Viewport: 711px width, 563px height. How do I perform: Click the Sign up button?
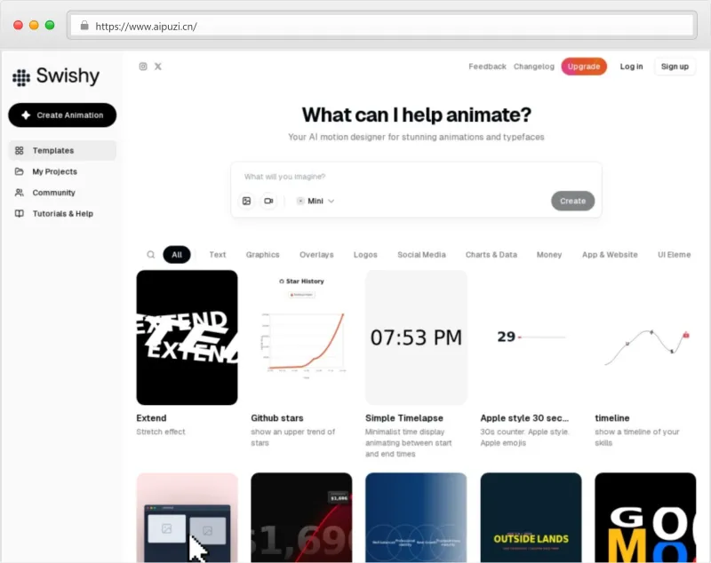[675, 67]
